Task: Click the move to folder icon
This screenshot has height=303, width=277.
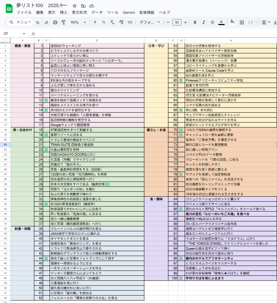Action: pyautogui.click(x=83, y=6)
